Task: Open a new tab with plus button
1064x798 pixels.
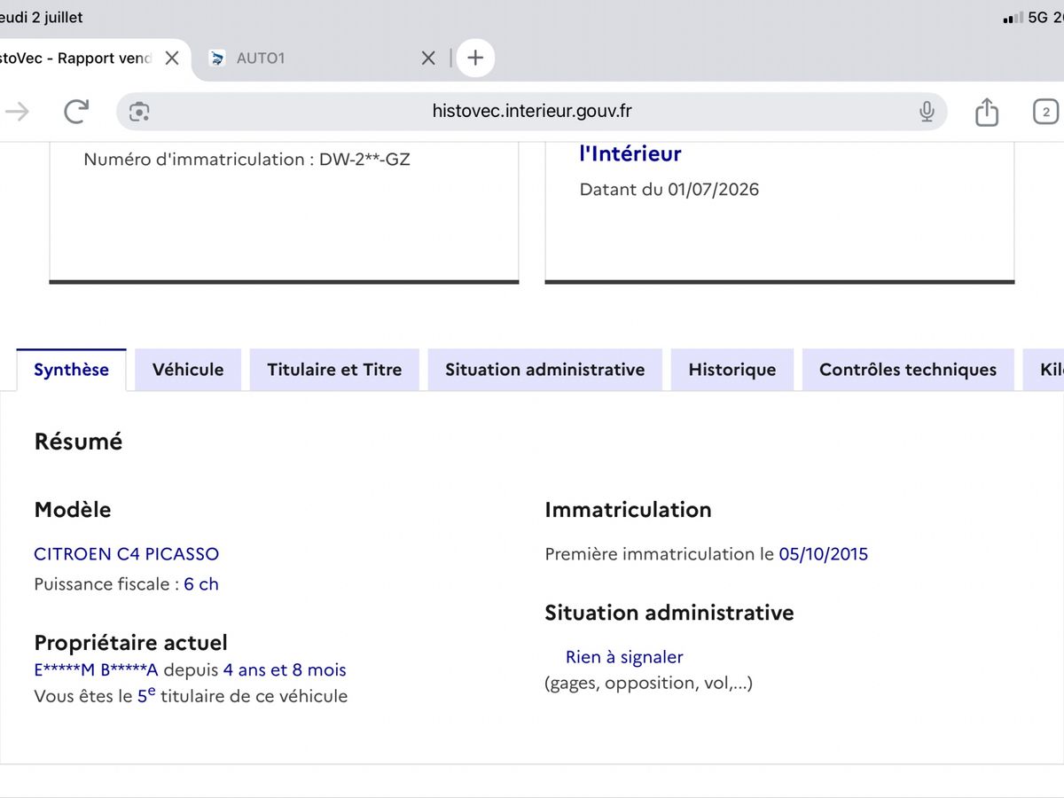Action: coord(475,58)
